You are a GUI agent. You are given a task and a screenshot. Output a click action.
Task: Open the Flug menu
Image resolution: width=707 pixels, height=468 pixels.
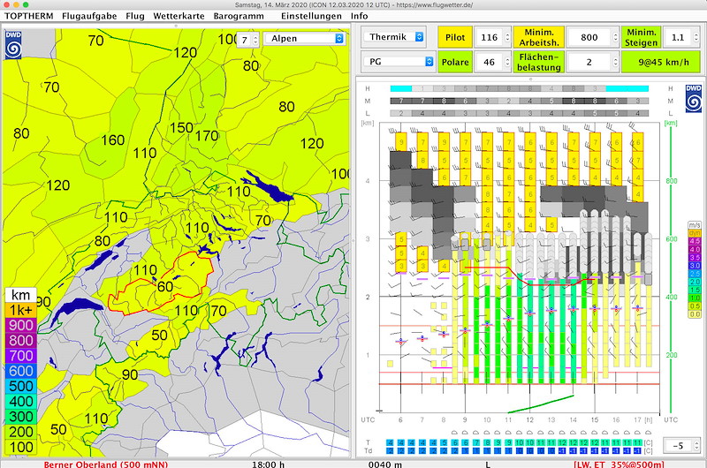135,16
